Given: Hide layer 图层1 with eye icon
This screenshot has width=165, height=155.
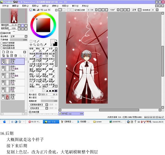Looking at the screenshot, I should coord(3,74).
